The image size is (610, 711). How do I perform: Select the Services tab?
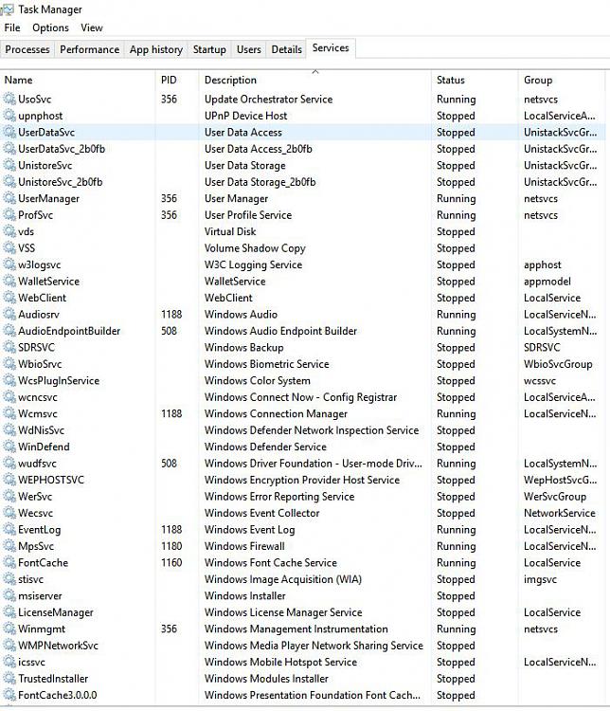click(331, 48)
